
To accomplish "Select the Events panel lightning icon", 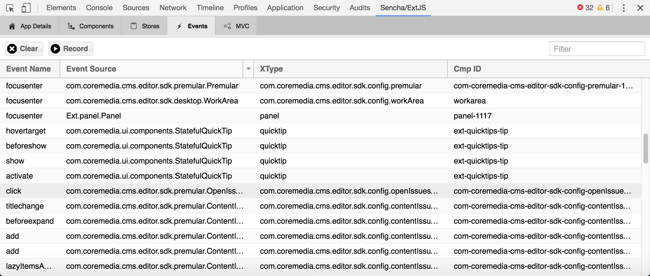I will click(180, 26).
